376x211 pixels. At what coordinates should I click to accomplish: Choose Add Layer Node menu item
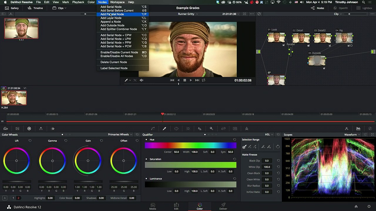(123, 18)
